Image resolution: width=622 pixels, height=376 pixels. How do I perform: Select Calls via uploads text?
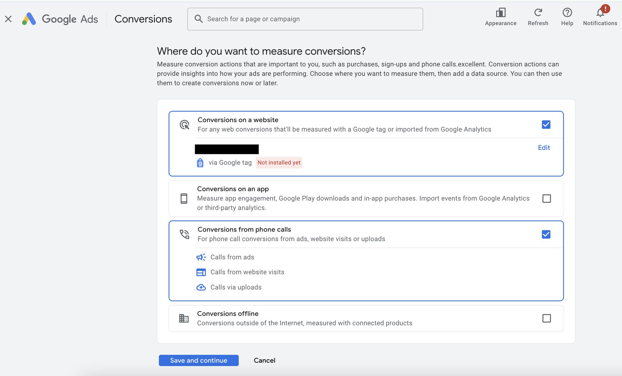click(x=236, y=287)
